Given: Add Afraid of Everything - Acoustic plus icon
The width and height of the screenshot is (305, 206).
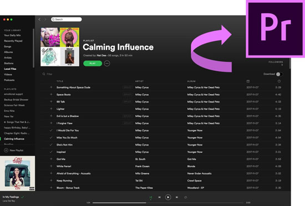Looking at the screenshot, I should 51,173.
